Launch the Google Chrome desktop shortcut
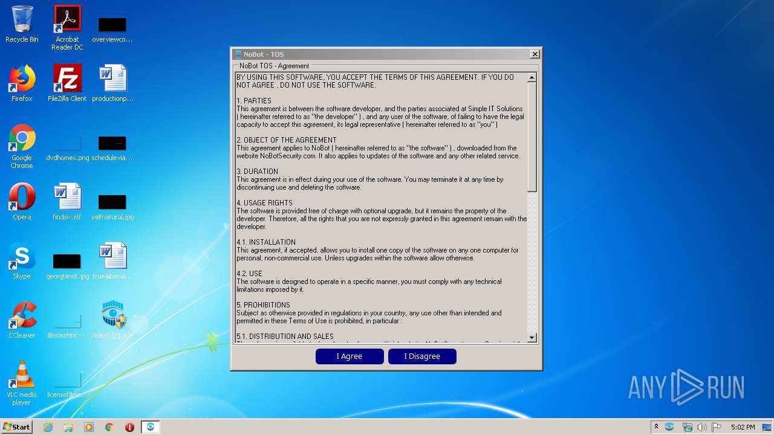The height and width of the screenshot is (435, 774). 22,146
